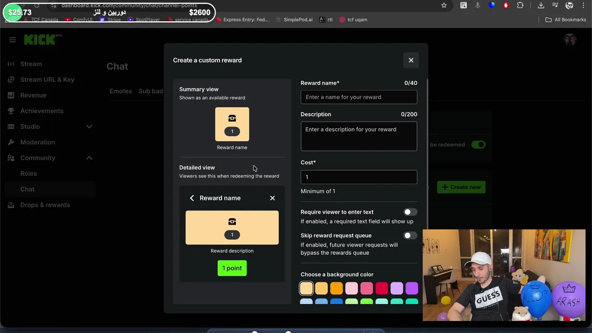Open Stream URL & Key page

46,80
